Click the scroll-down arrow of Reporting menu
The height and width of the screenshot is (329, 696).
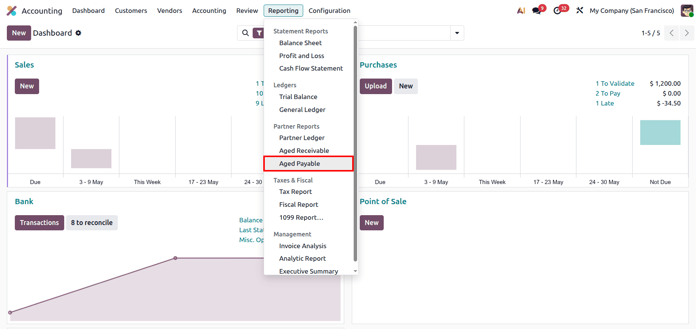(356, 271)
